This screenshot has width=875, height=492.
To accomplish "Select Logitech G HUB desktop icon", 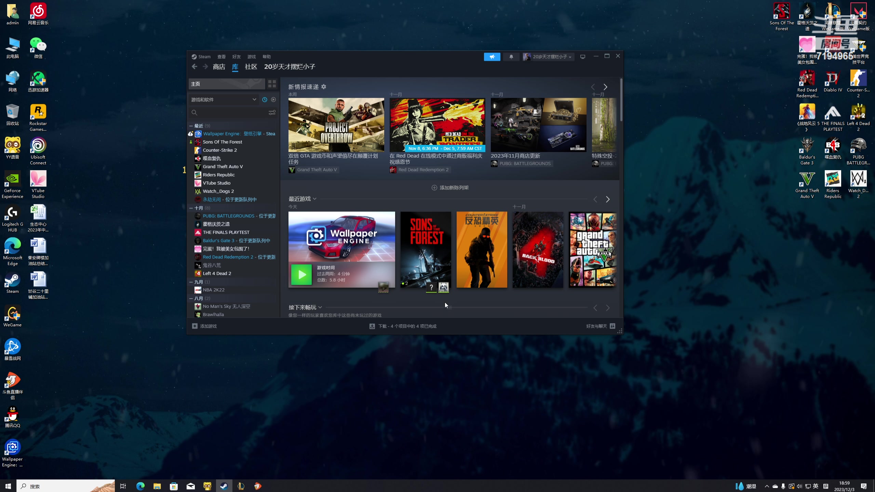I will point(12,218).
